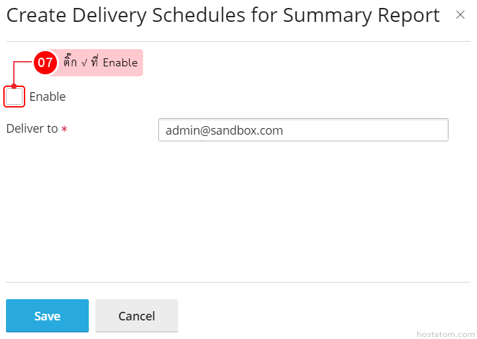Click the red step 07 badge

coord(45,62)
